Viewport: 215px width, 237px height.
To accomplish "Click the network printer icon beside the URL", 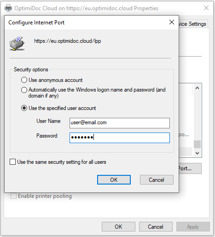I will pyautogui.click(x=17, y=43).
